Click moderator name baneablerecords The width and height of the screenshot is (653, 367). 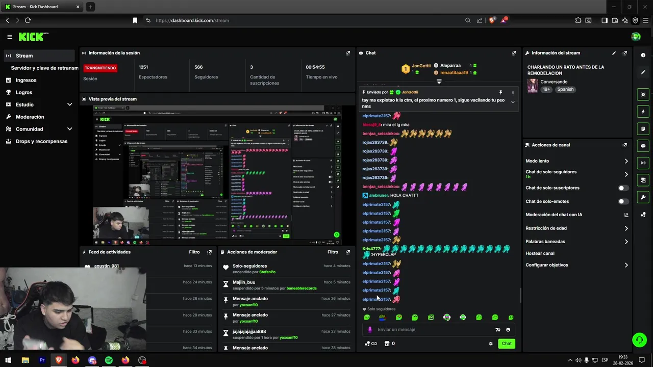(x=302, y=289)
